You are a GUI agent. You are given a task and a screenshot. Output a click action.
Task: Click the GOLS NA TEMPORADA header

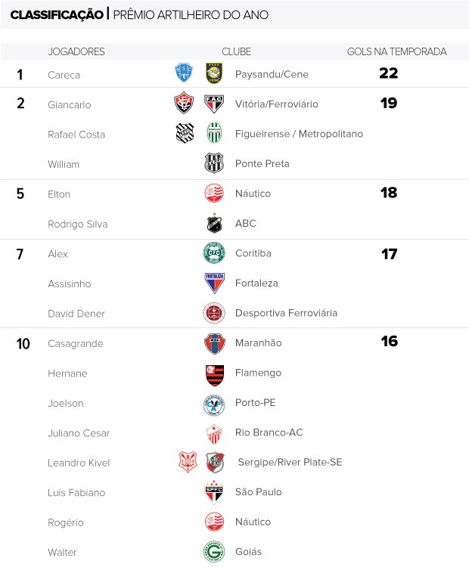click(x=396, y=51)
